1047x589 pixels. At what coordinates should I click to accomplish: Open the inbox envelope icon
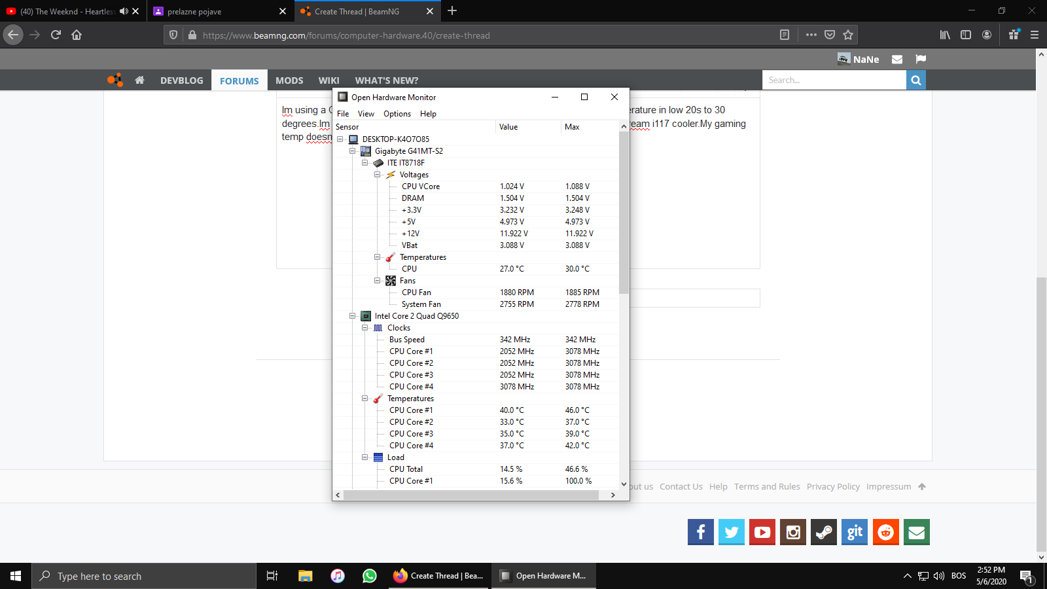click(x=897, y=60)
